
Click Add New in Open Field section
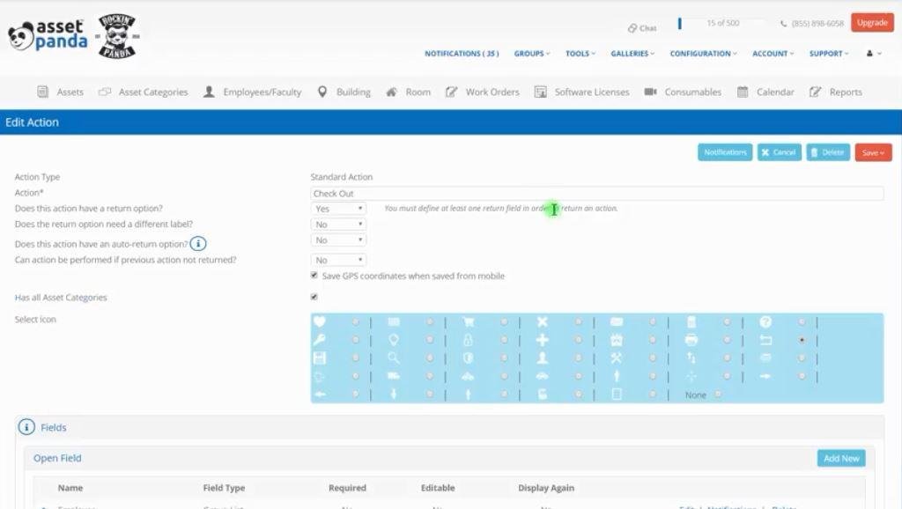841,459
